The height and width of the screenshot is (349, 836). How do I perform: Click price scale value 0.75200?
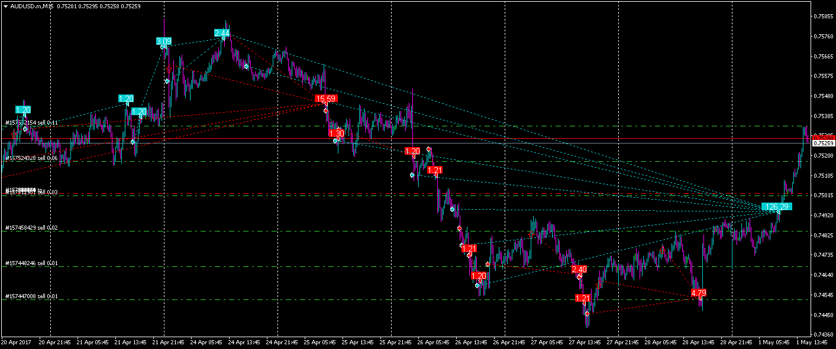(x=823, y=156)
